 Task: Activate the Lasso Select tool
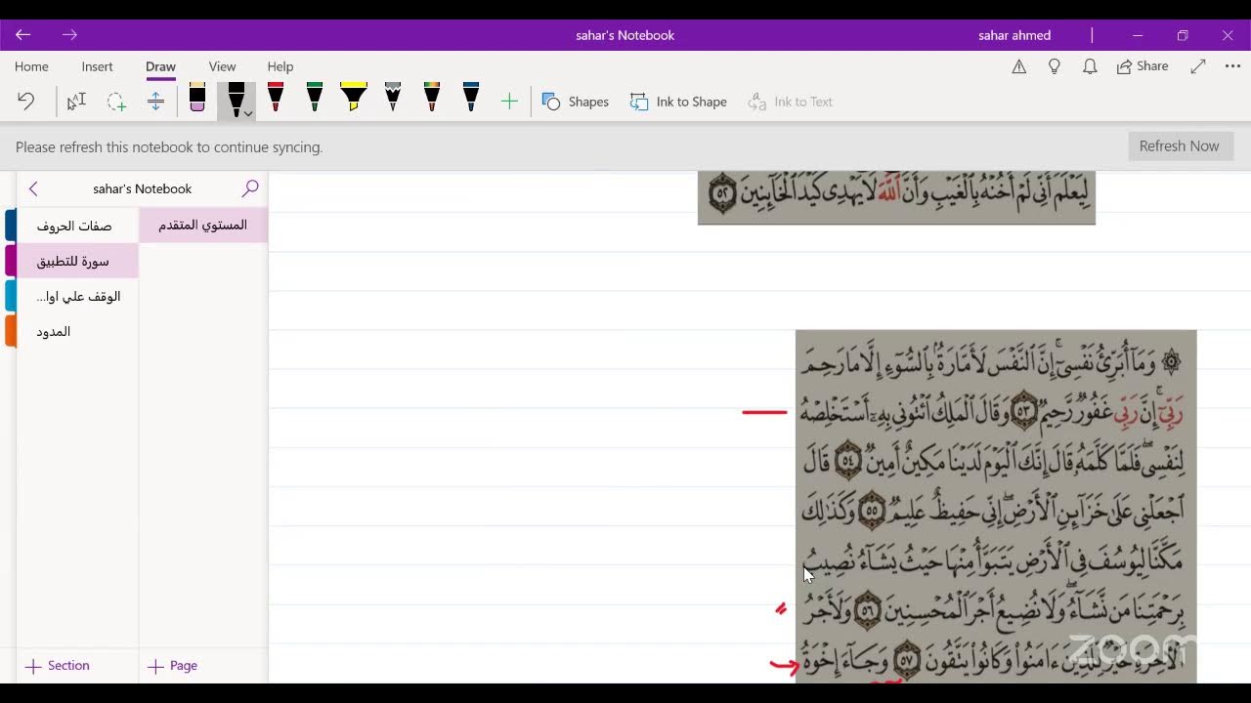(116, 102)
